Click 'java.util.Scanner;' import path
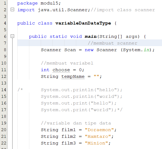The width and height of the screenshot is (162, 149). click(x=64, y=10)
